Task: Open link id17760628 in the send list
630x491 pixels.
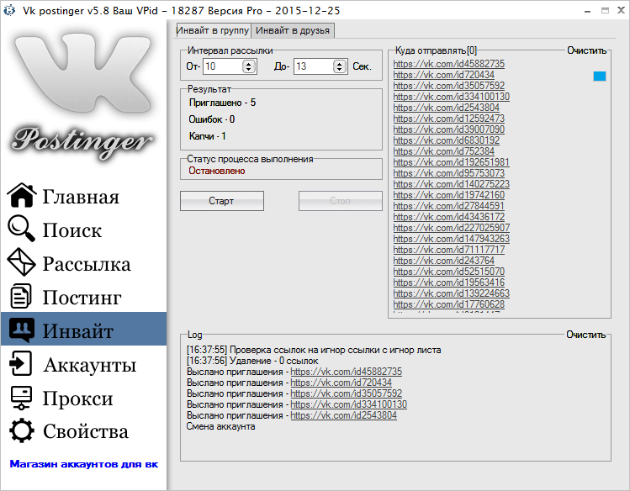Action: tap(449, 304)
